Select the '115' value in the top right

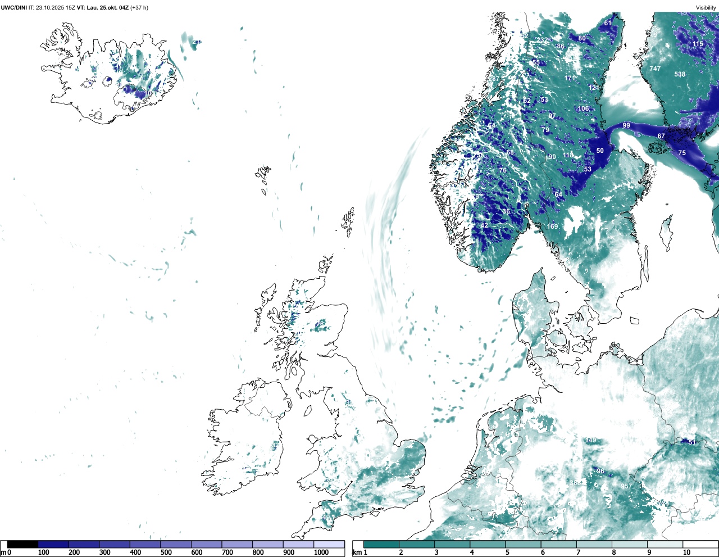[698, 44]
